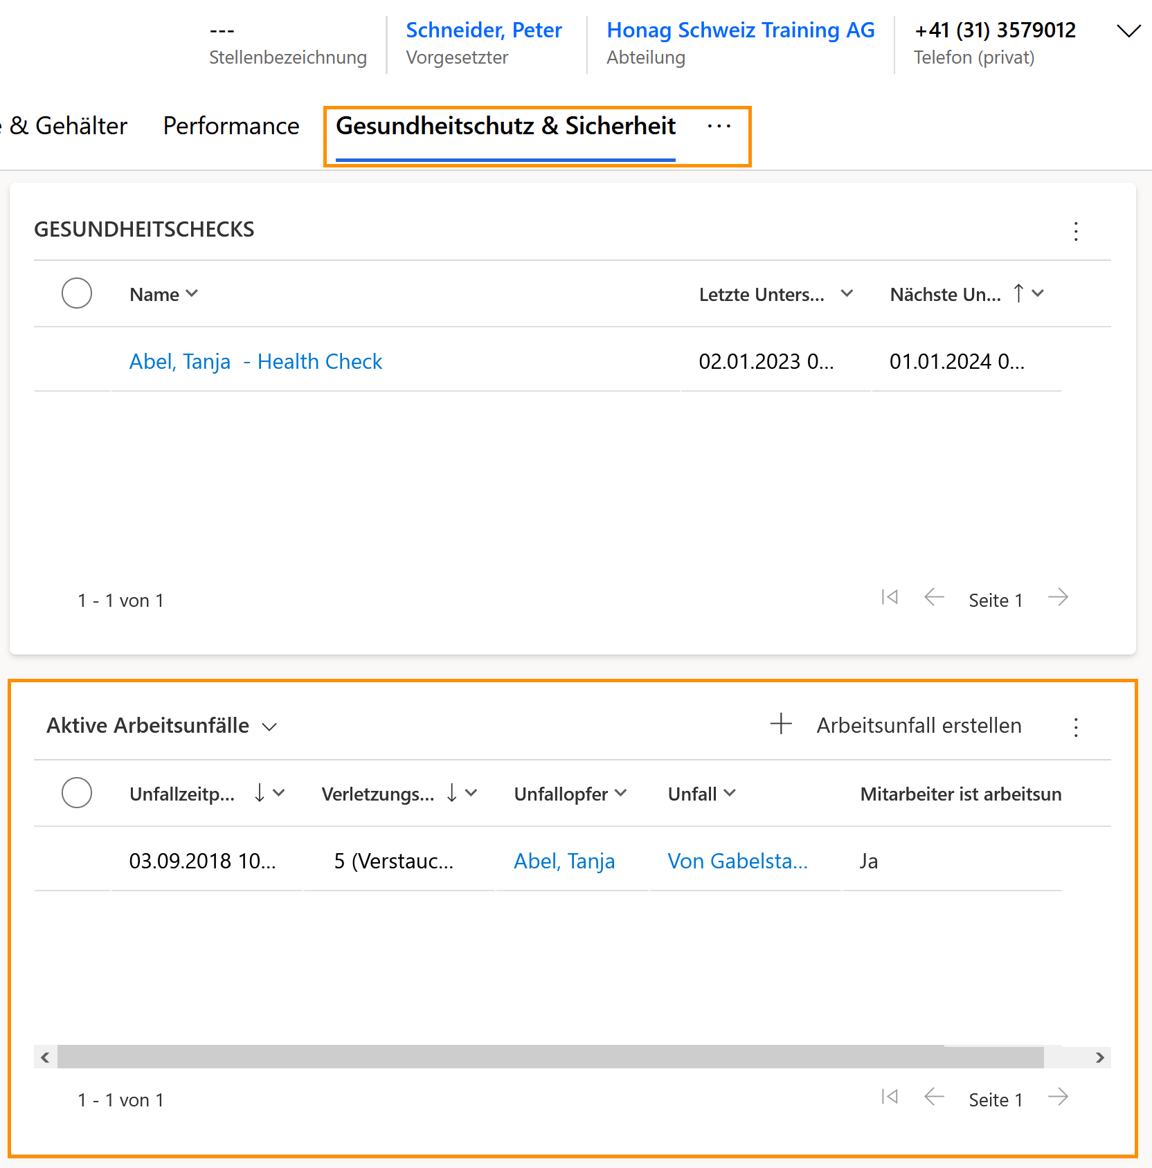The image size is (1152, 1168).
Task: Sort by Nächste Untersuchung column header
Action: (x=945, y=295)
